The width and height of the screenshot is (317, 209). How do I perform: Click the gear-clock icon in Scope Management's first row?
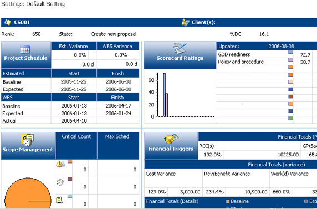coord(60,164)
